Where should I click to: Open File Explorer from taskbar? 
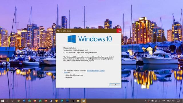[x=78, y=101]
